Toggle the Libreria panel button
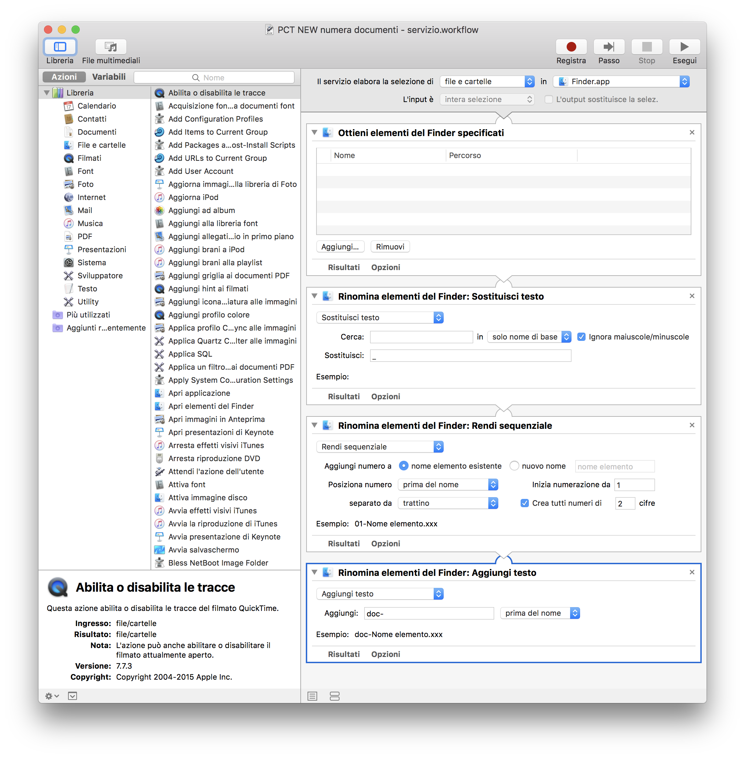This screenshot has height=758, width=745. (60, 47)
